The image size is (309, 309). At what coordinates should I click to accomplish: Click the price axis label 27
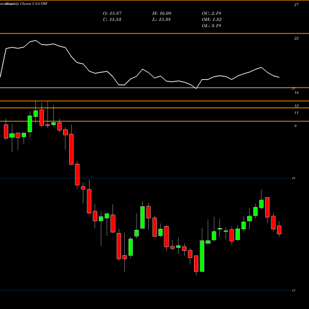click(x=296, y=5)
